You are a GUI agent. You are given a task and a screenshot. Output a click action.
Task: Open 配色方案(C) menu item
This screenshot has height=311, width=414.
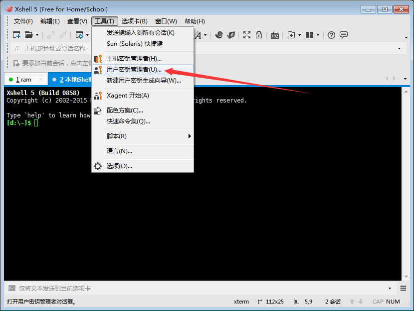click(143, 110)
